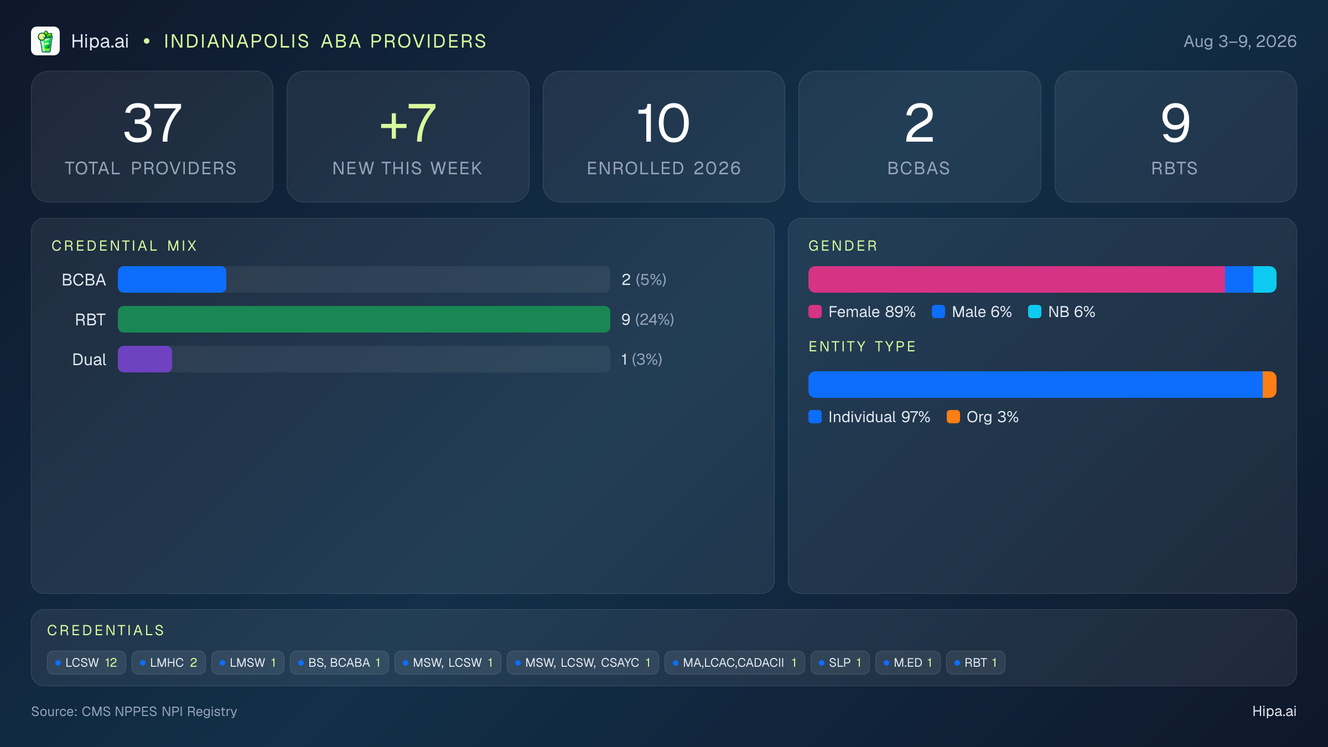Click the Credentials section heading
1328x747 pixels.
pos(106,630)
